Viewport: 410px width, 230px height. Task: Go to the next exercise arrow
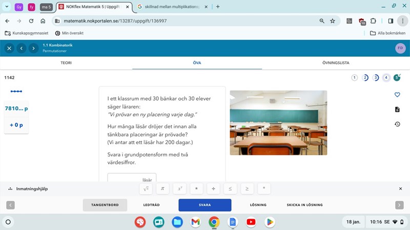pos(34,48)
